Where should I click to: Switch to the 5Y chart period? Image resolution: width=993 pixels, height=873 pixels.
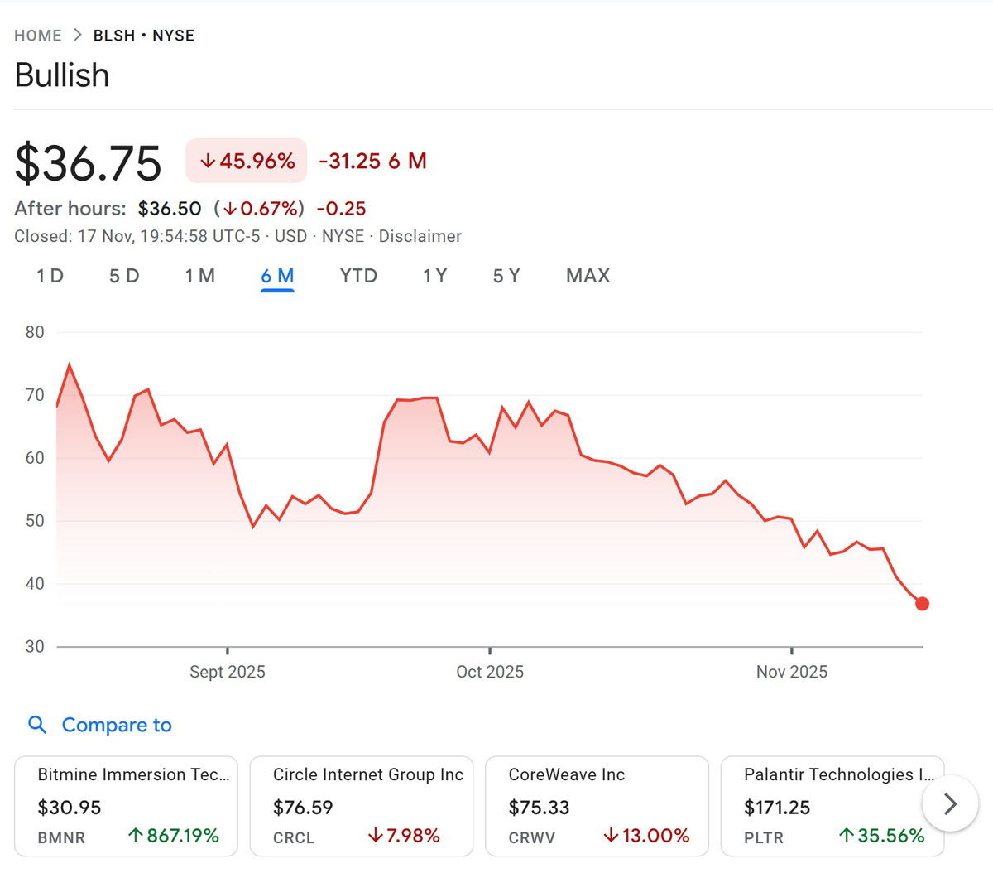click(x=506, y=276)
